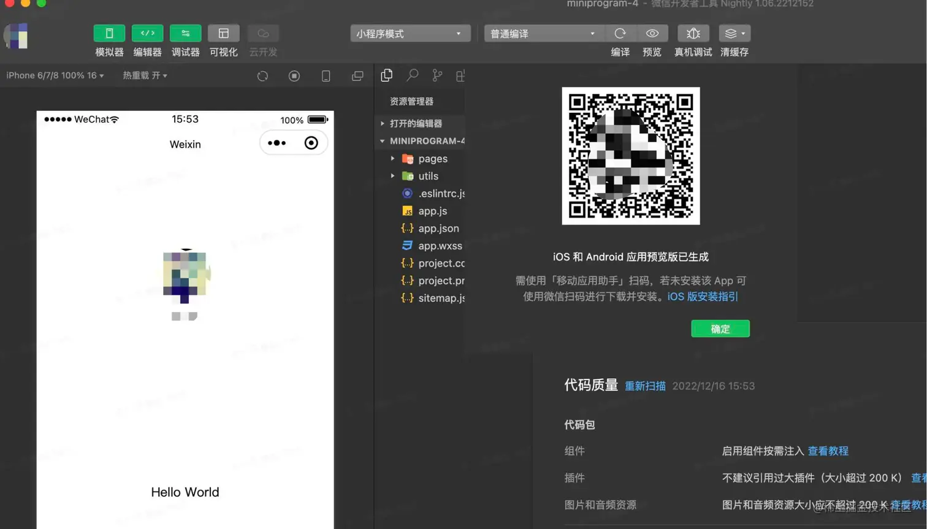Image resolution: width=927 pixels, height=529 pixels.
Task: Click the 资源管理器 panel title
Action: [411, 101]
